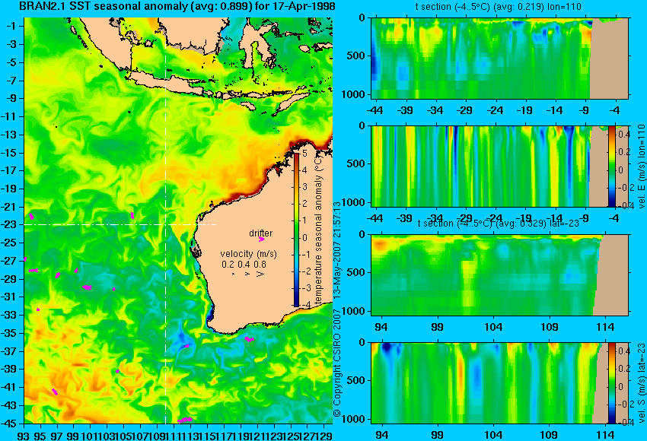Click the '-44' tick under the top section panel
The image size is (647, 441).
374,111
